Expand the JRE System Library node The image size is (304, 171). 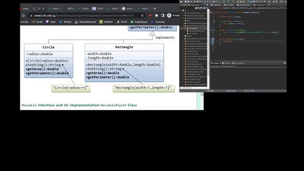pyautogui.click(x=183, y=13)
